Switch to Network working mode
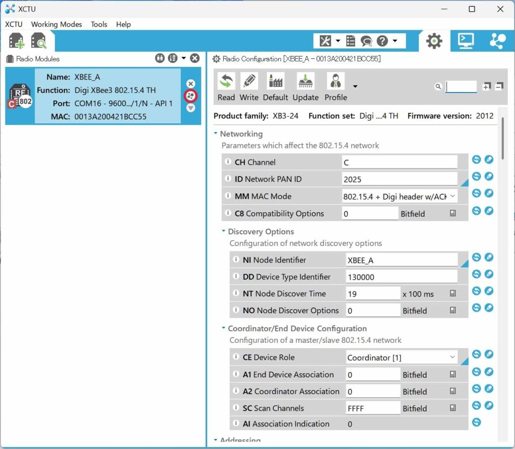The height and width of the screenshot is (449, 515). tap(497, 41)
